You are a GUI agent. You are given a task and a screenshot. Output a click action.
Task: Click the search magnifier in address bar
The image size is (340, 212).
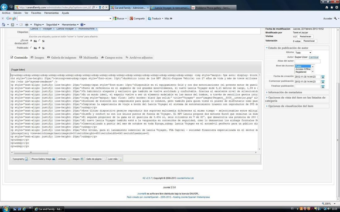[x=93, y=7]
